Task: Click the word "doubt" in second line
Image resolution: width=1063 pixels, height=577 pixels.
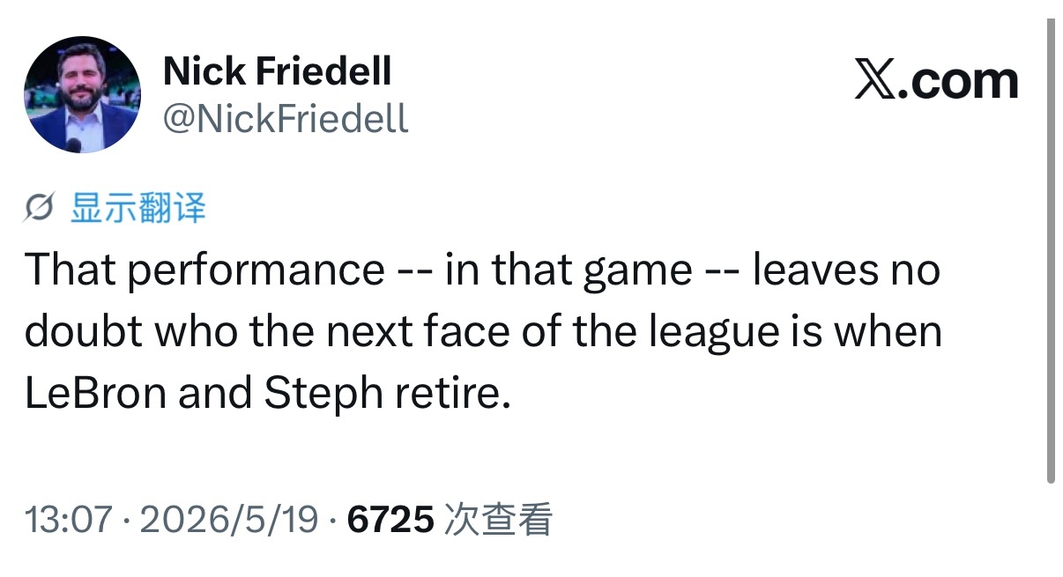Action: tap(79, 332)
